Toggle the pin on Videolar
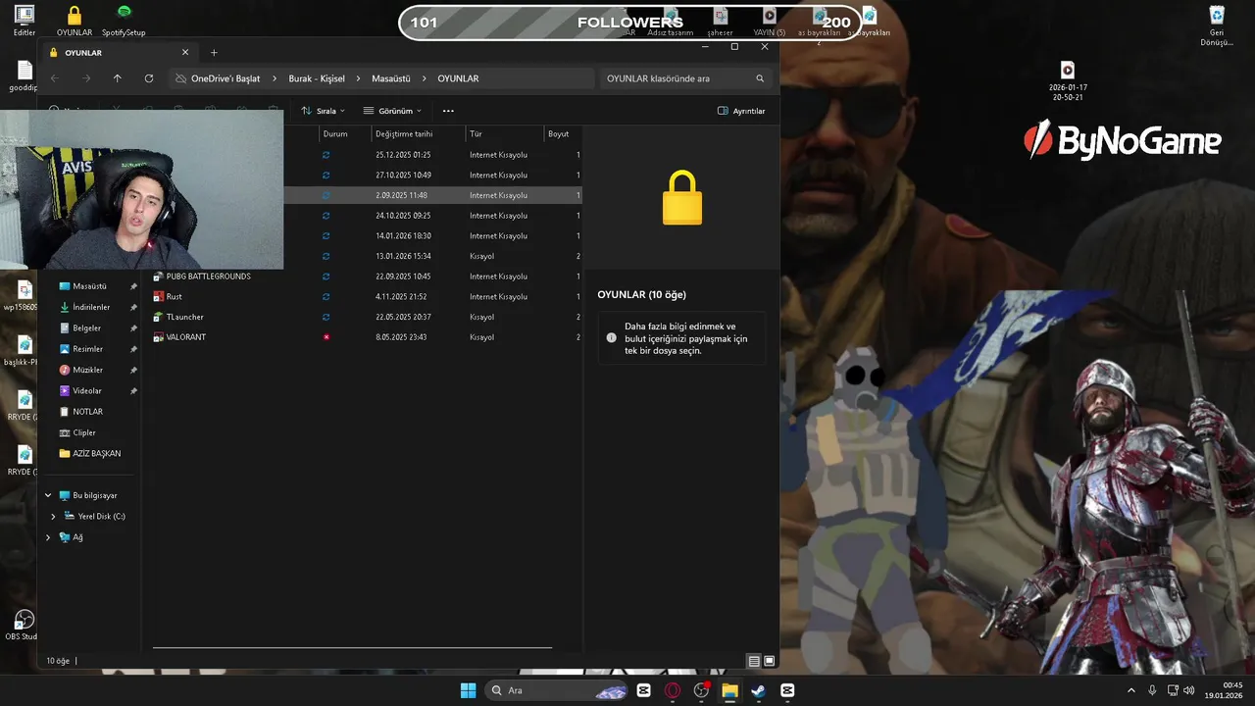 pyautogui.click(x=133, y=391)
